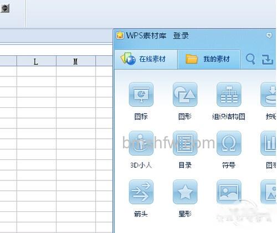
Task: Open the 图标 icon category
Action: tap(141, 95)
